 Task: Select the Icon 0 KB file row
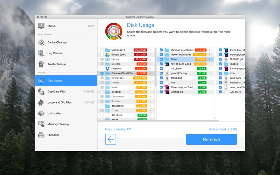(x=185, y=83)
